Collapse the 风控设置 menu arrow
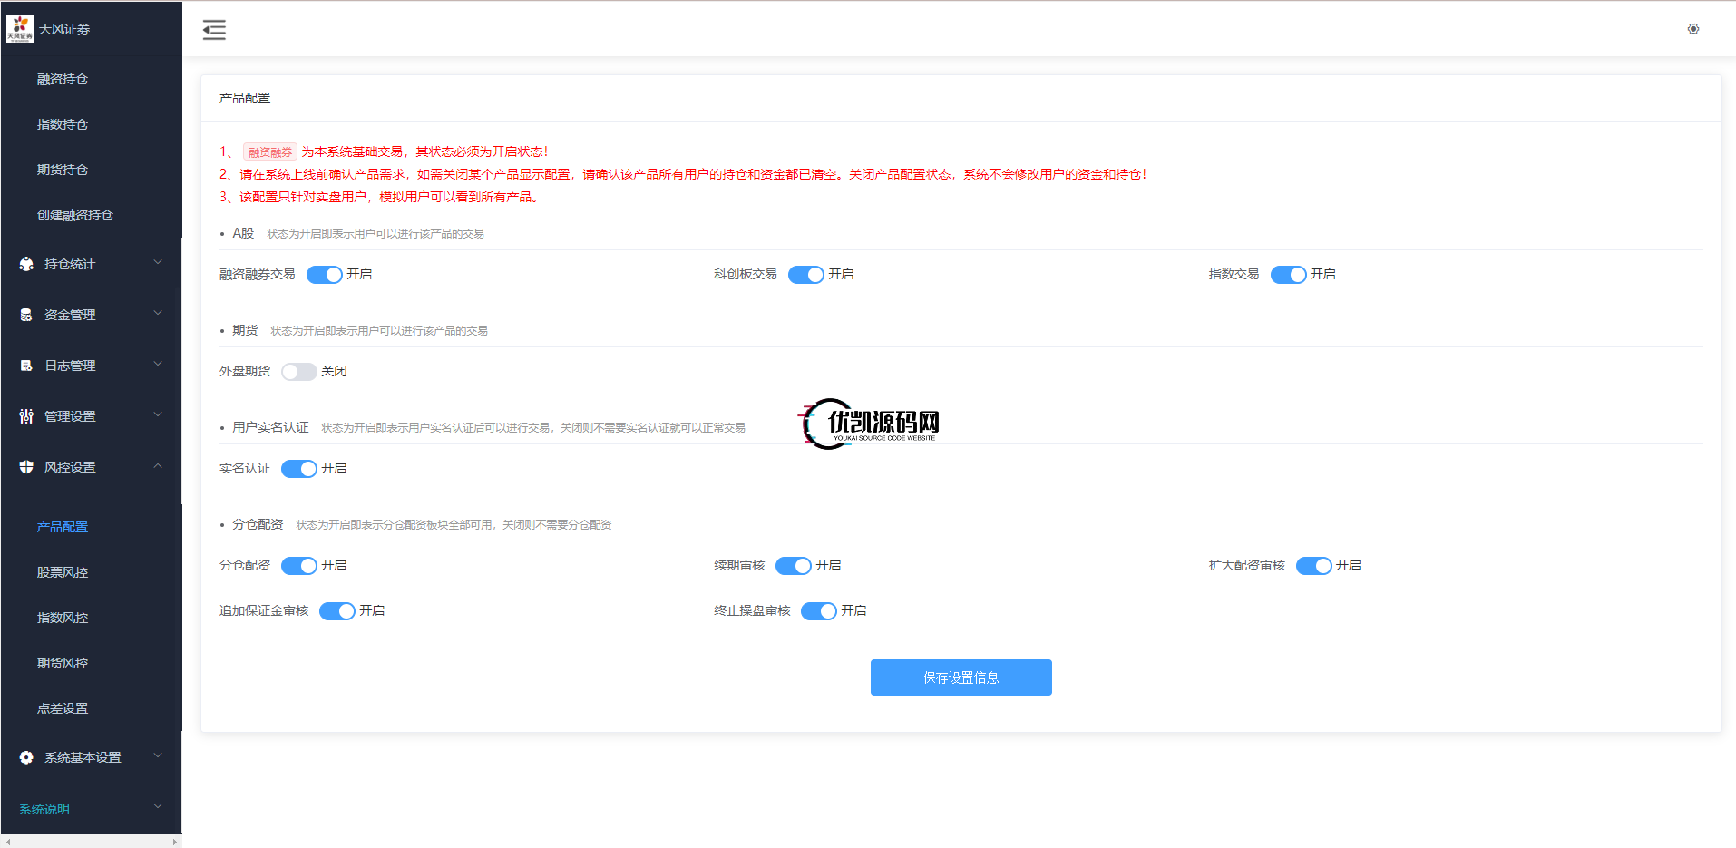The image size is (1736, 848). (158, 466)
